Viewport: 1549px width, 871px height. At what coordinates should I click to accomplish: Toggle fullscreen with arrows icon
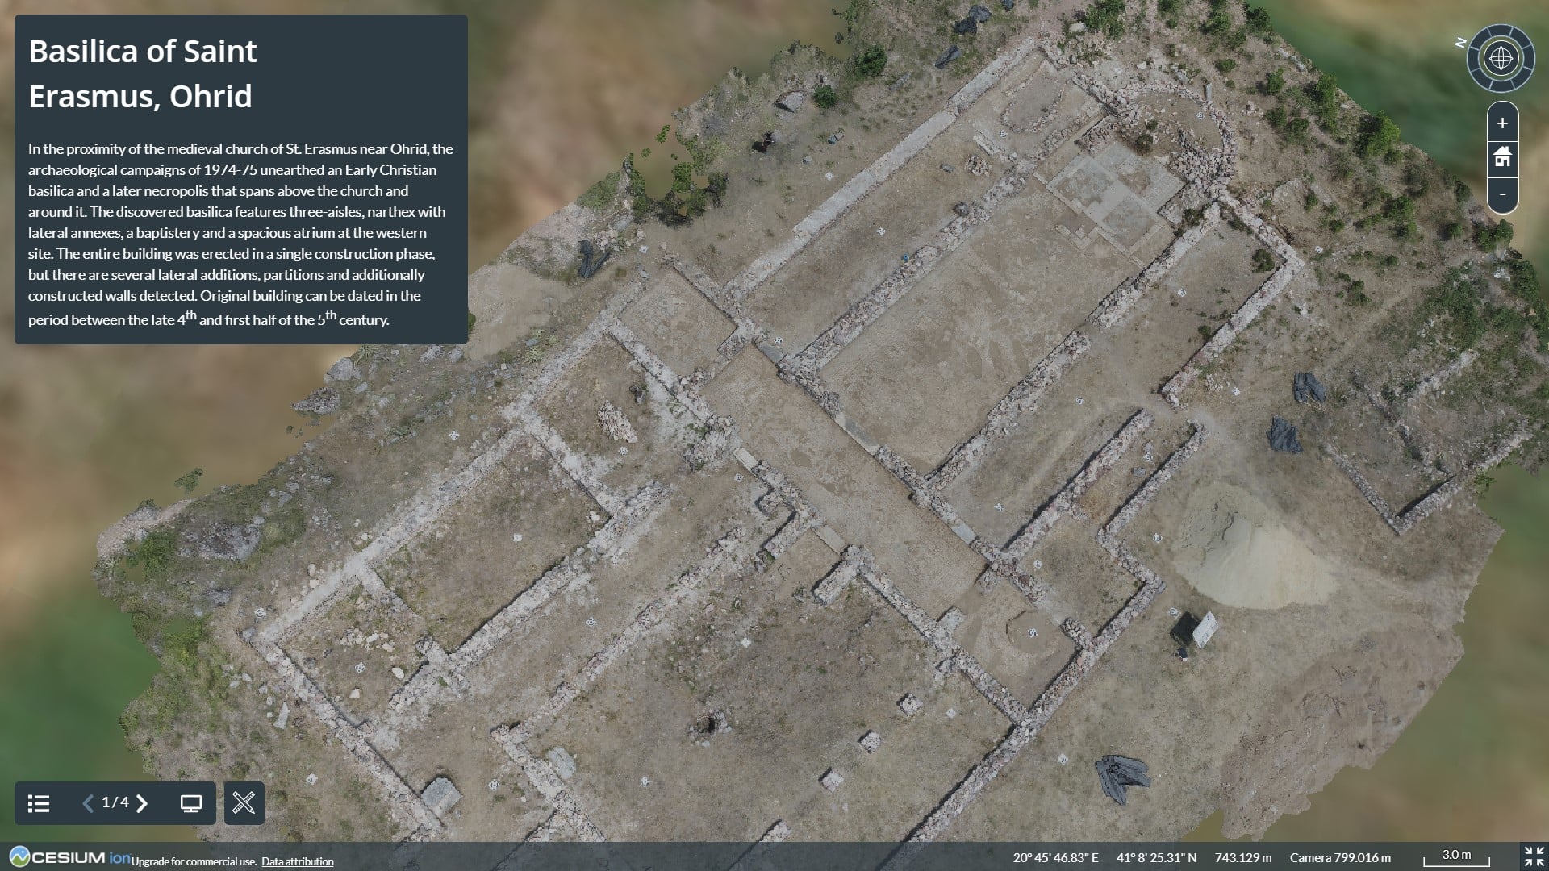1534,856
